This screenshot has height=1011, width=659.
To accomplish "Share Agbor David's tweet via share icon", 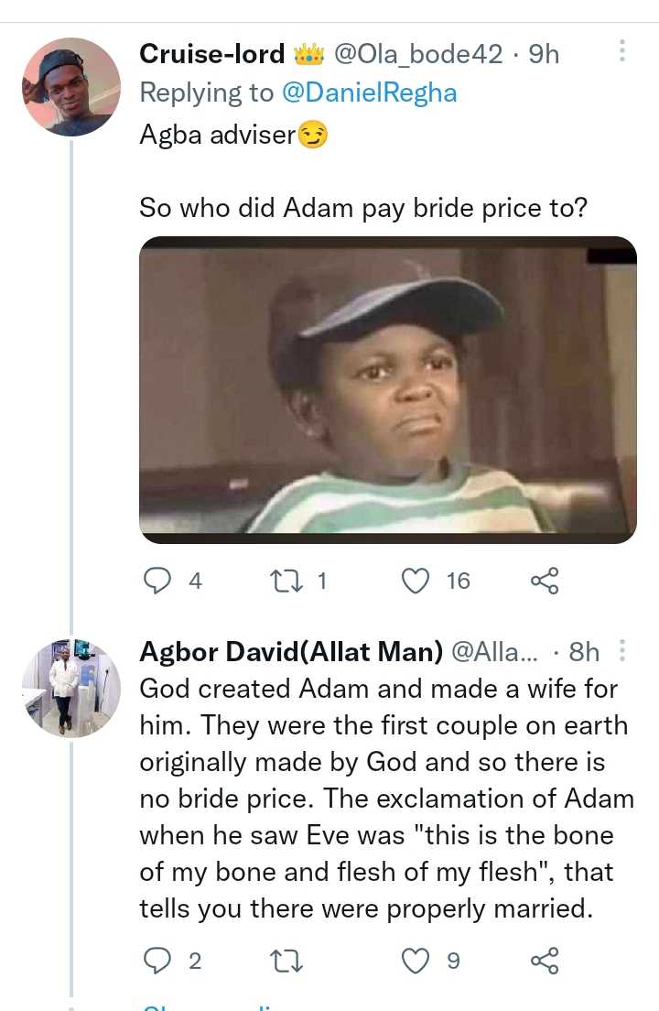I will click(x=544, y=961).
